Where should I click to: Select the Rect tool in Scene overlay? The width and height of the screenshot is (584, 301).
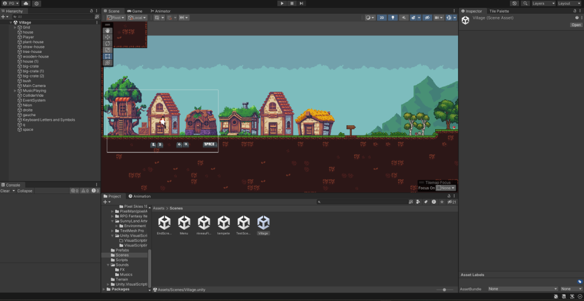coord(107,56)
